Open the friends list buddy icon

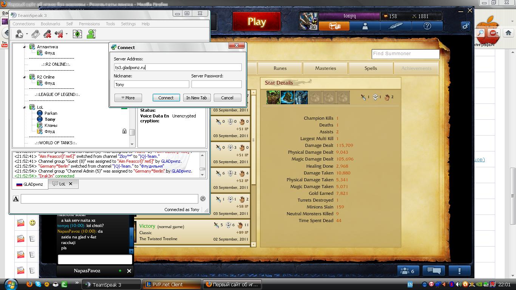pyautogui.click(x=407, y=271)
